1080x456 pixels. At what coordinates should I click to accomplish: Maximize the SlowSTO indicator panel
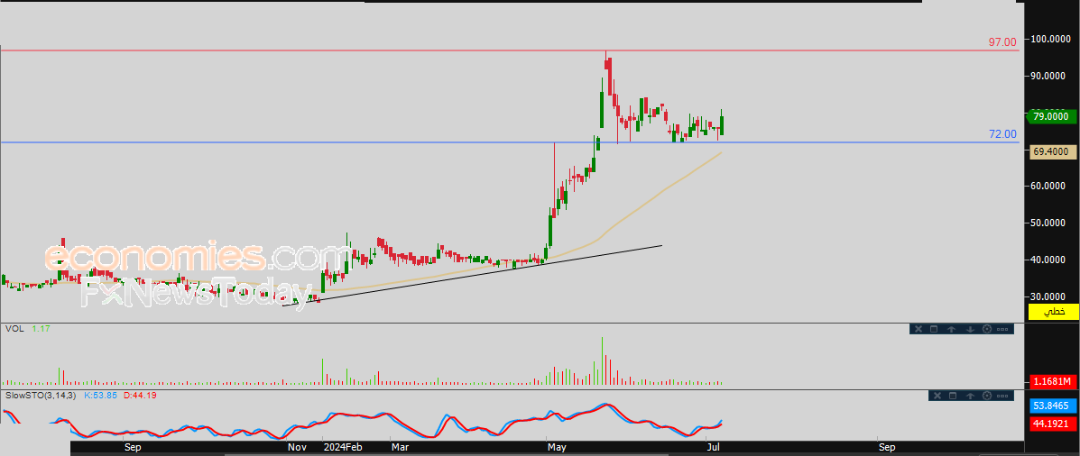tap(953, 396)
